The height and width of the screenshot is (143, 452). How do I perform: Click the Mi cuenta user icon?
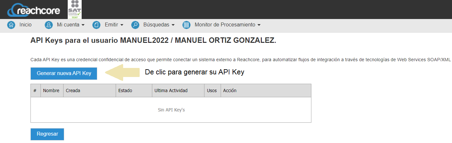point(49,25)
